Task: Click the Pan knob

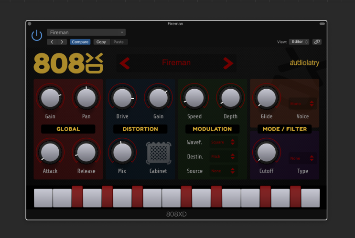Action: [86, 98]
